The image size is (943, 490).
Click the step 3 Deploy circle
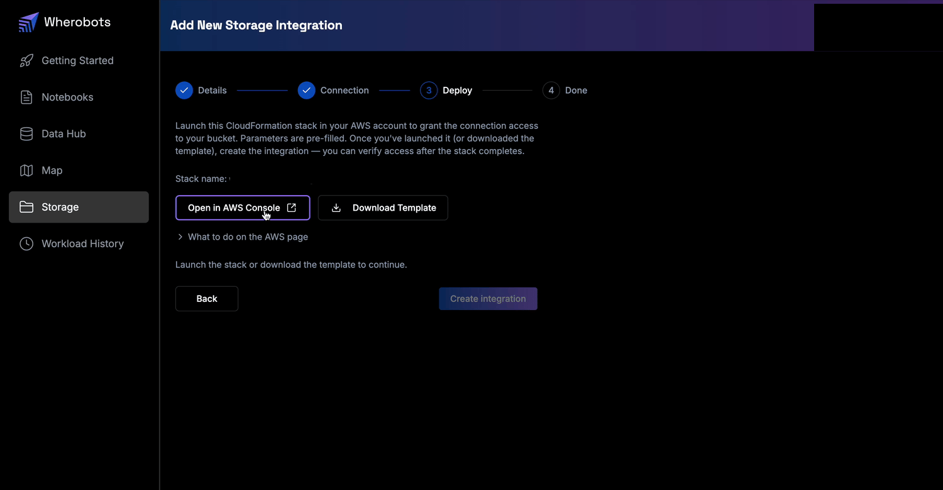(x=429, y=91)
